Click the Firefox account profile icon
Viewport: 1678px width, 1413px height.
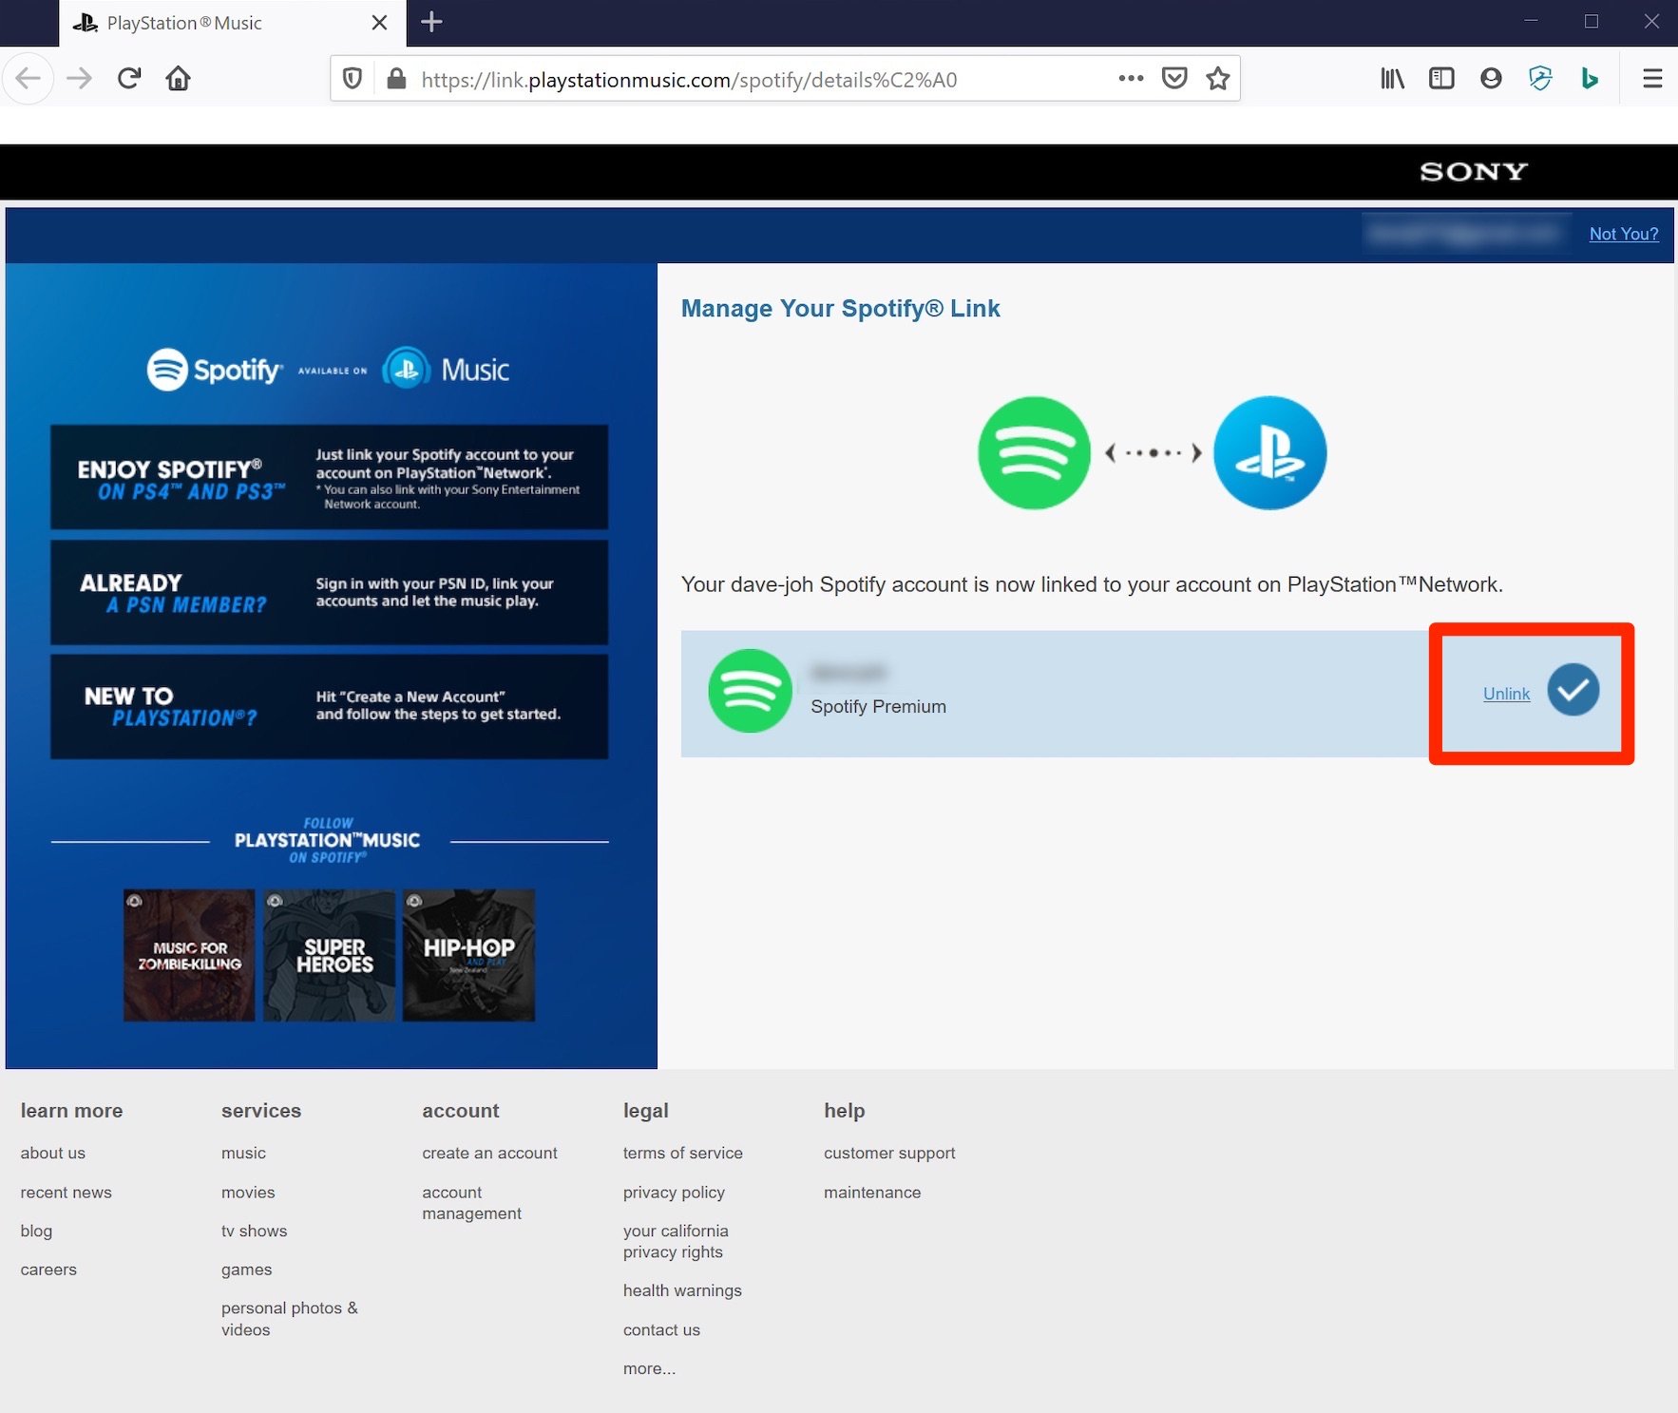tap(1490, 78)
